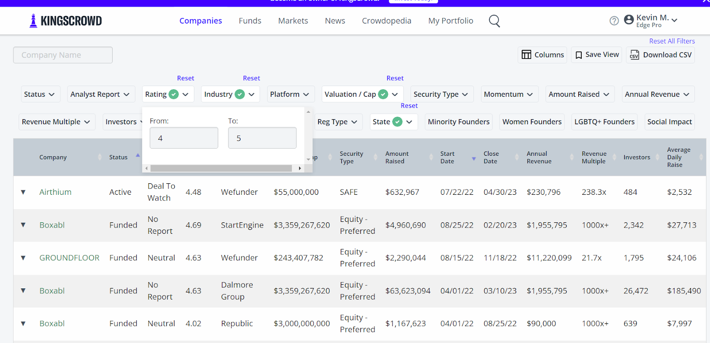Sort by the Company column header

[53, 157]
